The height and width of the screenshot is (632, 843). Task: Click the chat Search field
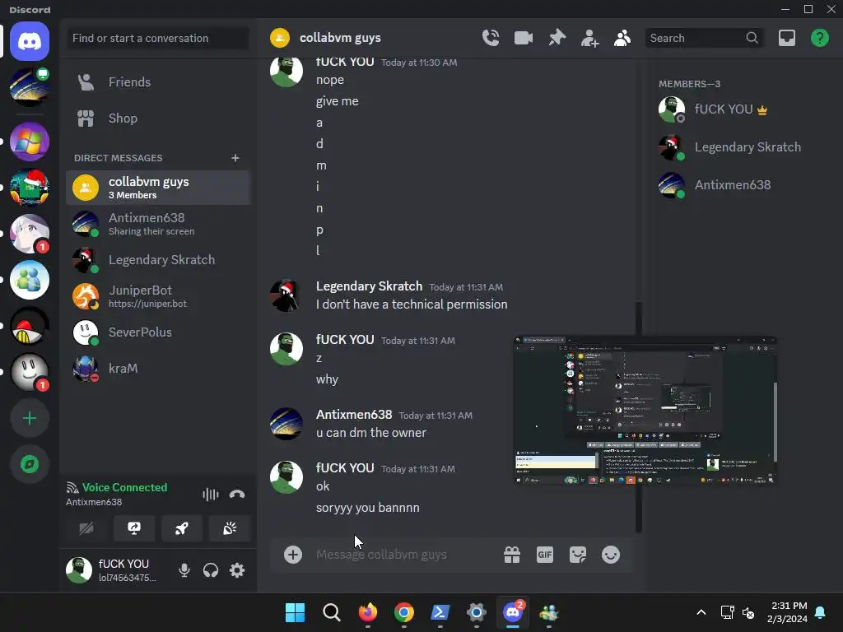point(705,38)
